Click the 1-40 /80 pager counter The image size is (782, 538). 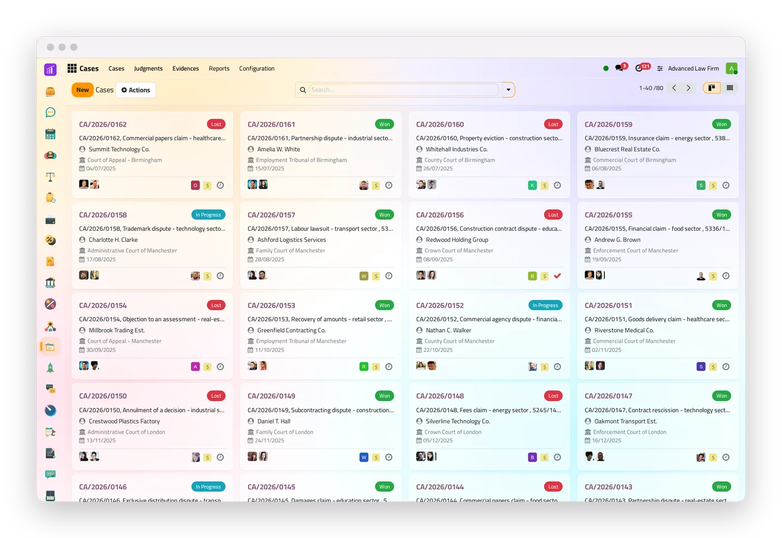pyautogui.click(x=651, y=88)
